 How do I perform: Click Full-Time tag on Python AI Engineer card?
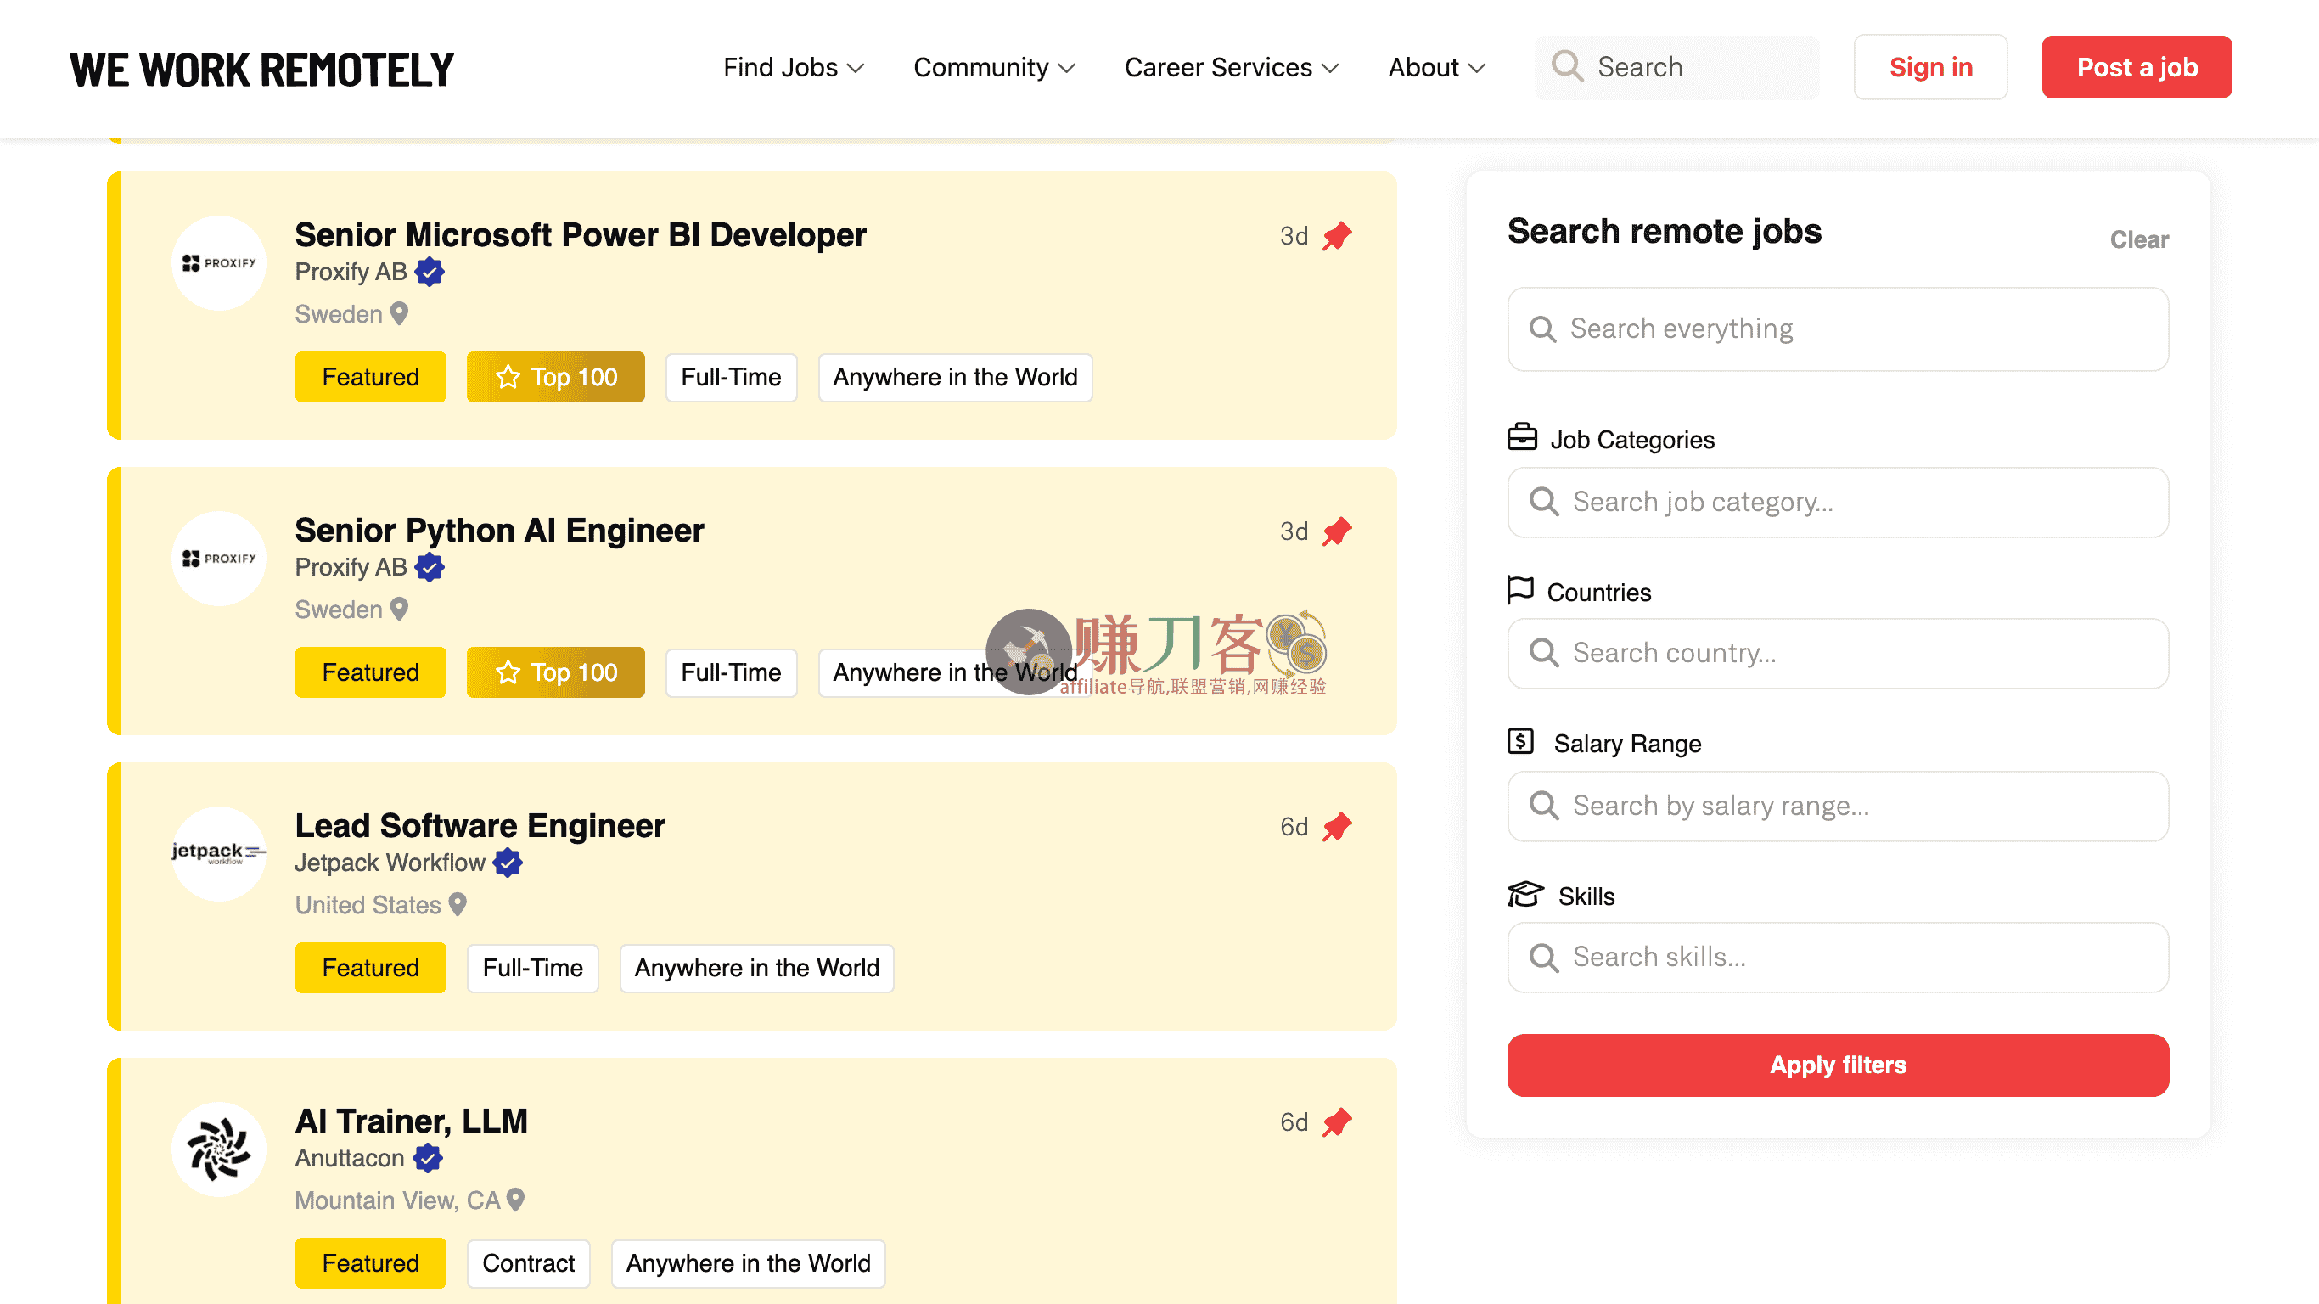coord(731,672)
